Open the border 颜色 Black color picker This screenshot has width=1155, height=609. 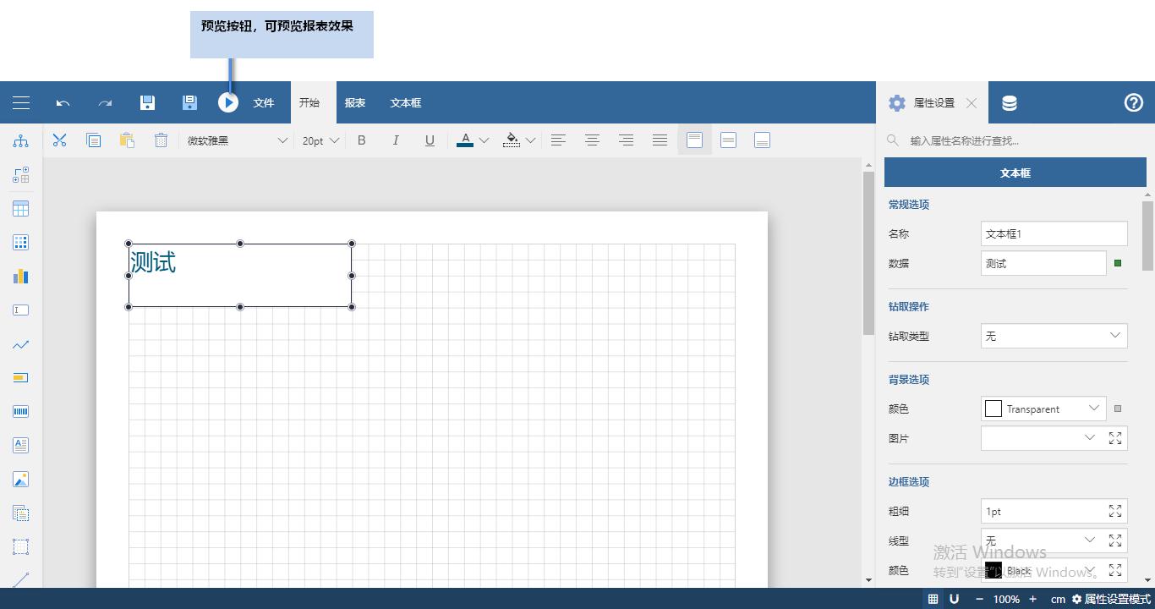coord(1090,571)
